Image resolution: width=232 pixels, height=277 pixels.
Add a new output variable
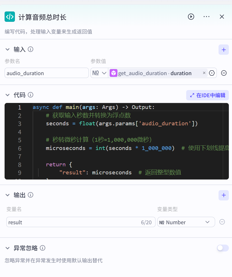tap(224, 195)
